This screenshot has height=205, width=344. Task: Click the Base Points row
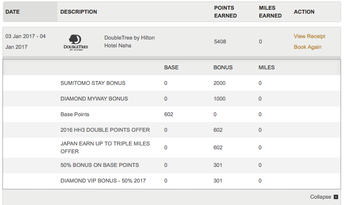point(172,114)
